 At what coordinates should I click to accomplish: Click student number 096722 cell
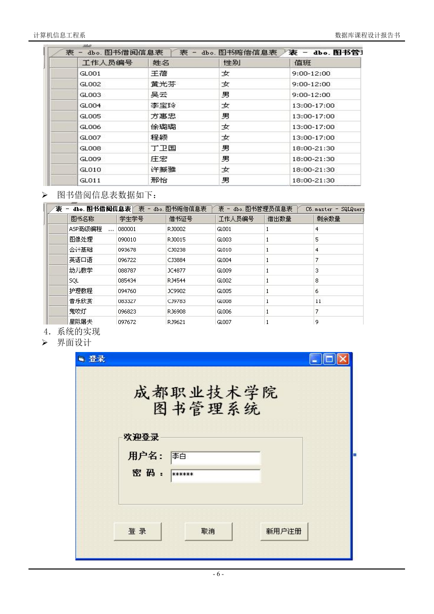[141, 260]
